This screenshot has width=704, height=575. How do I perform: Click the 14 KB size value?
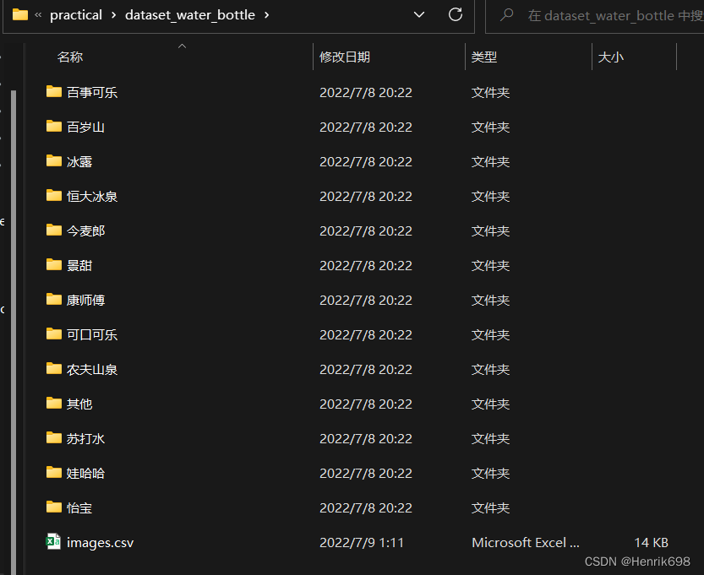point(651,543)
